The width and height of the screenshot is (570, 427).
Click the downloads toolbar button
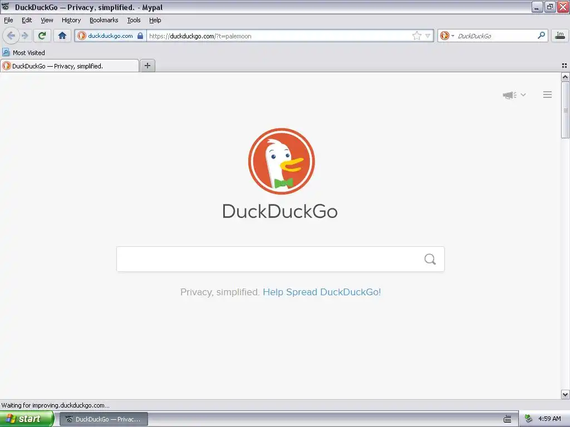[560, 36]
